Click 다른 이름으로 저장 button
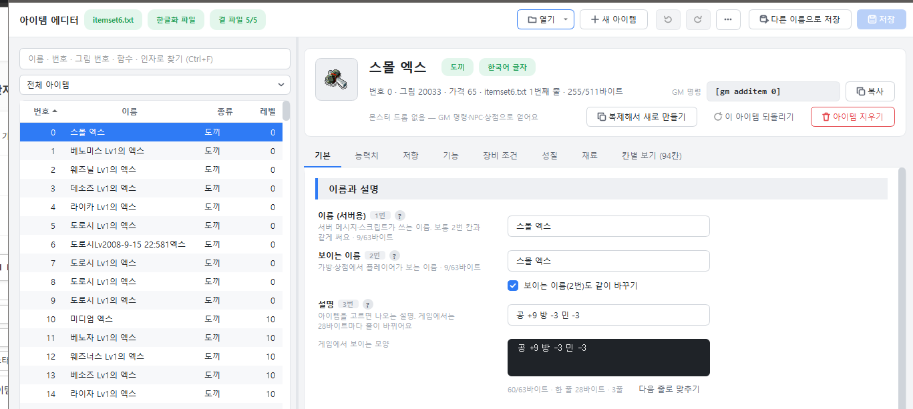The image size is (913, 409). point(800,19)
